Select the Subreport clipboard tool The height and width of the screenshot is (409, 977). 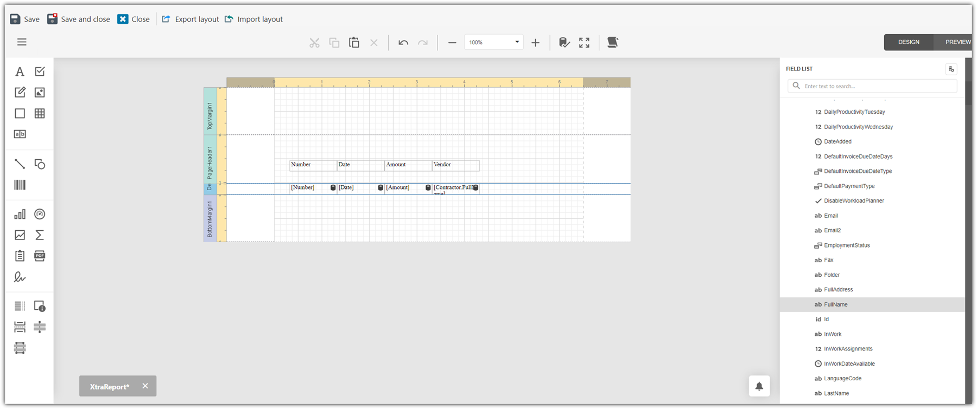click(x=20, y=256)
